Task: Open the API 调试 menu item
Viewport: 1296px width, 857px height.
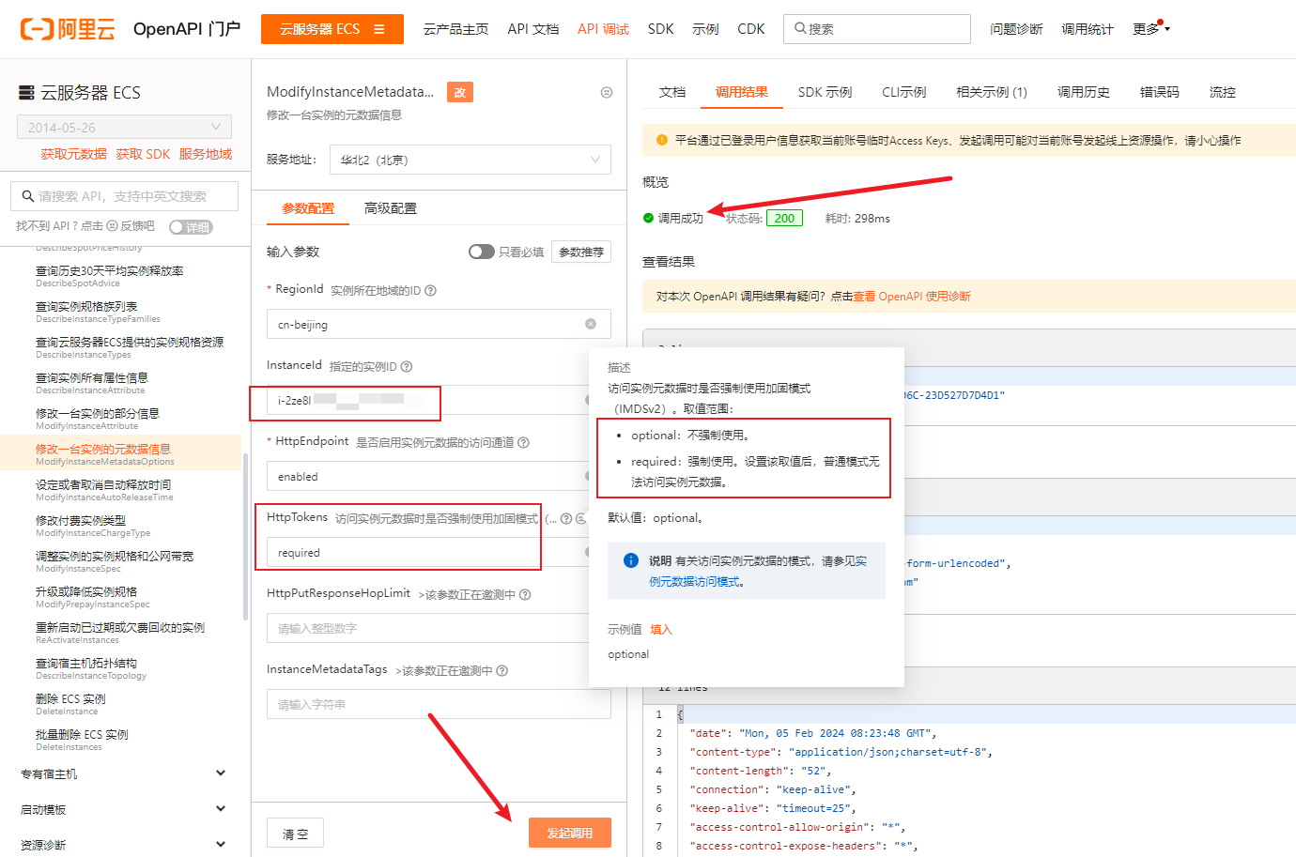Action: 603,29
